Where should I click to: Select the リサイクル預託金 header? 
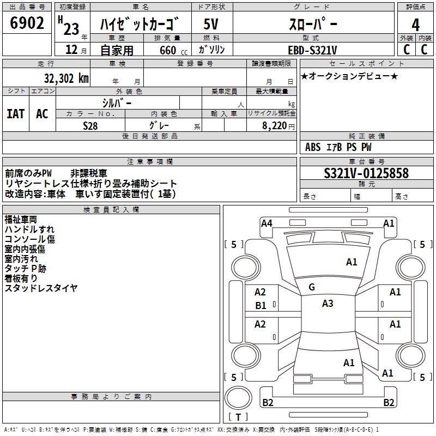point(271,113)
